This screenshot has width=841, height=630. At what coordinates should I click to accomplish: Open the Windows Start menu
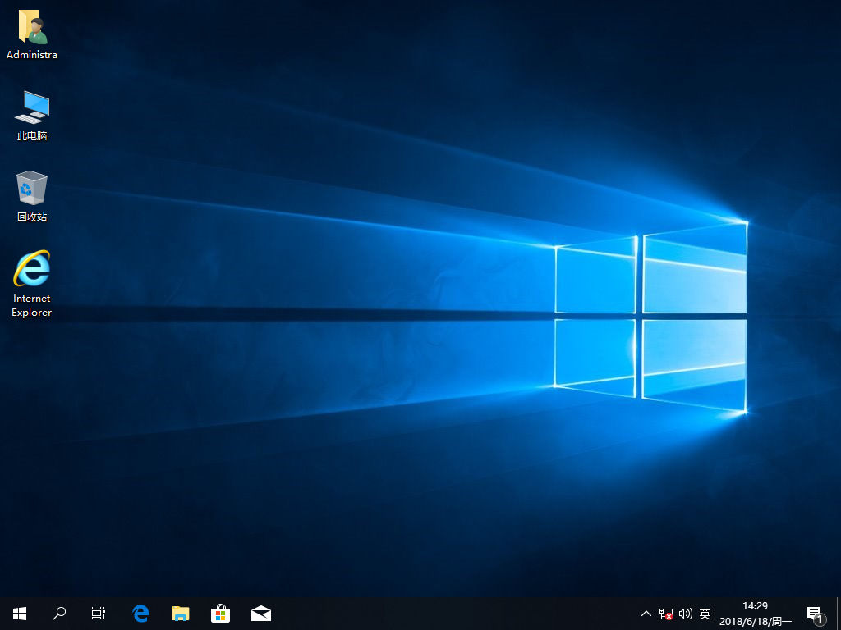click(20, 614)
